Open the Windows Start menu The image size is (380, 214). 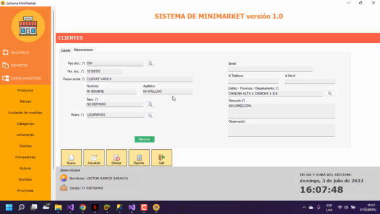tap(9, 207)
